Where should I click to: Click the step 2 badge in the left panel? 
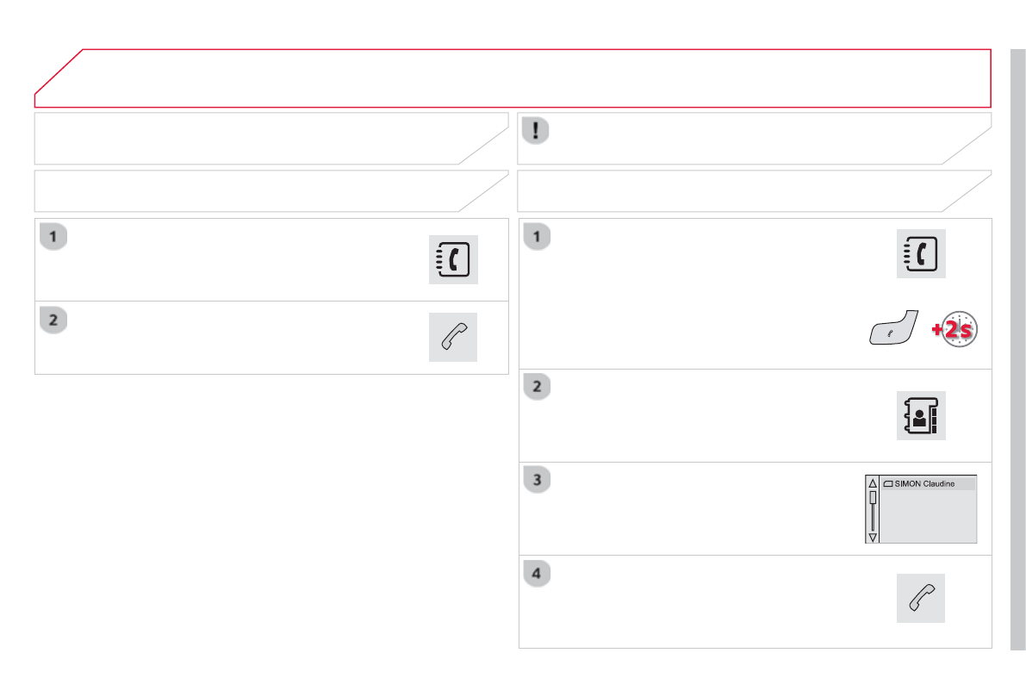[53, 320]
